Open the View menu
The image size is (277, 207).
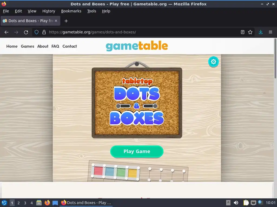(x=32, y=11)
